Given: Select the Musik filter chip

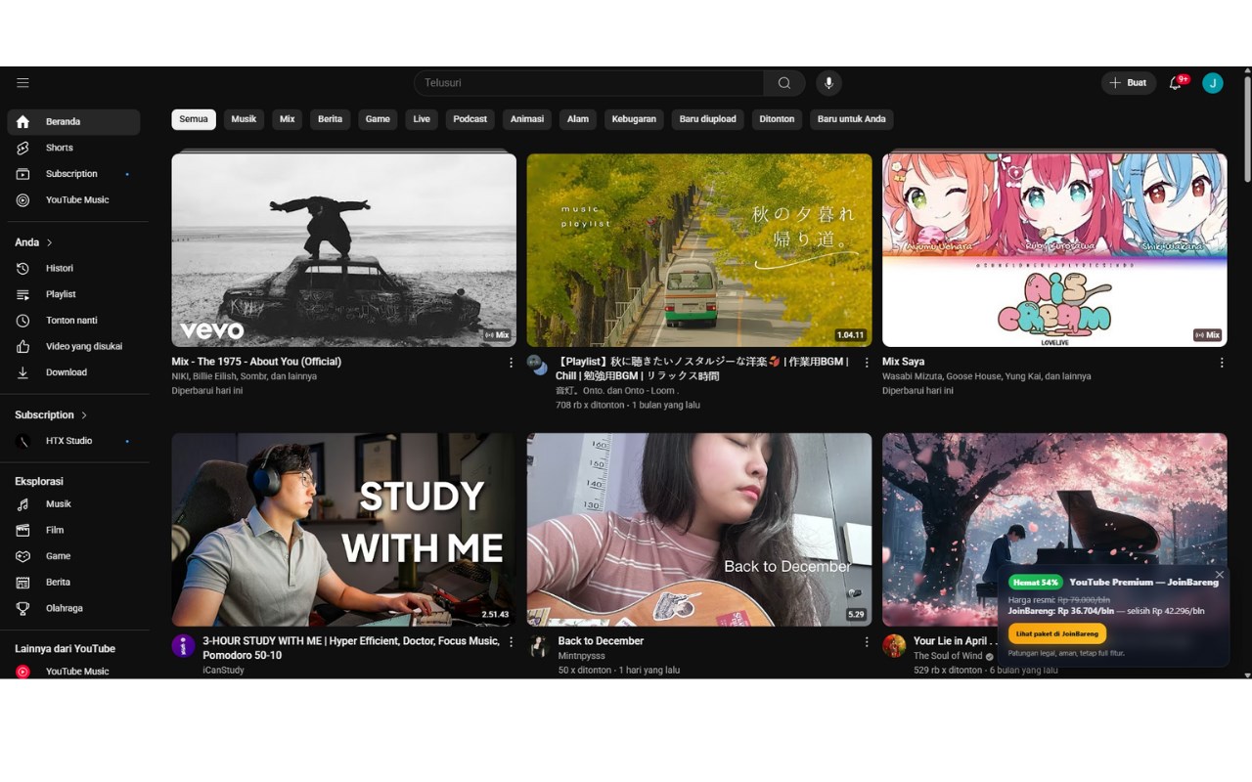Looking at the screenshot, I should point(244,119).
